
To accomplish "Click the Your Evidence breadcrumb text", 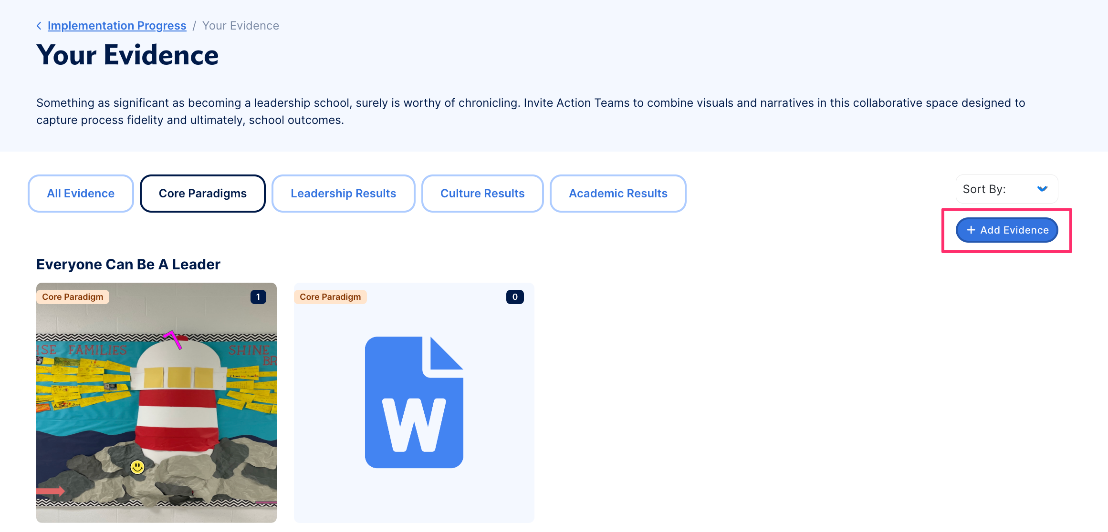I will [x=240, y=26].
